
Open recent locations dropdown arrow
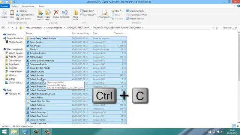12,28
